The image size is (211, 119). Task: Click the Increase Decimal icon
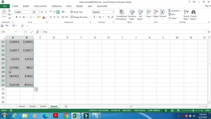(108, 17)
